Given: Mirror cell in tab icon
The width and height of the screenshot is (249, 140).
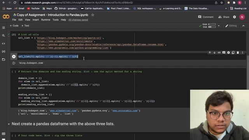Looking at the screenshot, I should point(233,52).
